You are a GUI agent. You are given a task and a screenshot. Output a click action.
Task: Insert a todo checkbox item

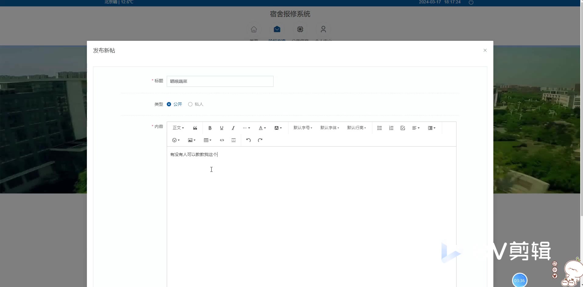[x=403, y=128]
